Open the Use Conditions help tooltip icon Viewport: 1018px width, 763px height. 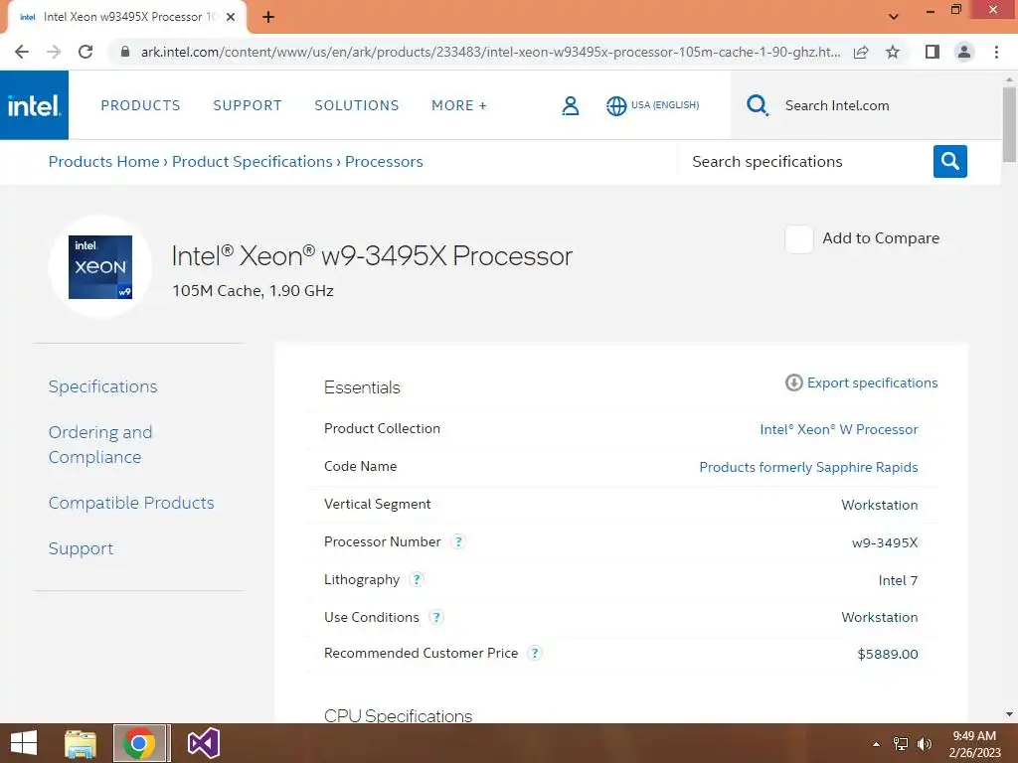[x=436, y=617]
